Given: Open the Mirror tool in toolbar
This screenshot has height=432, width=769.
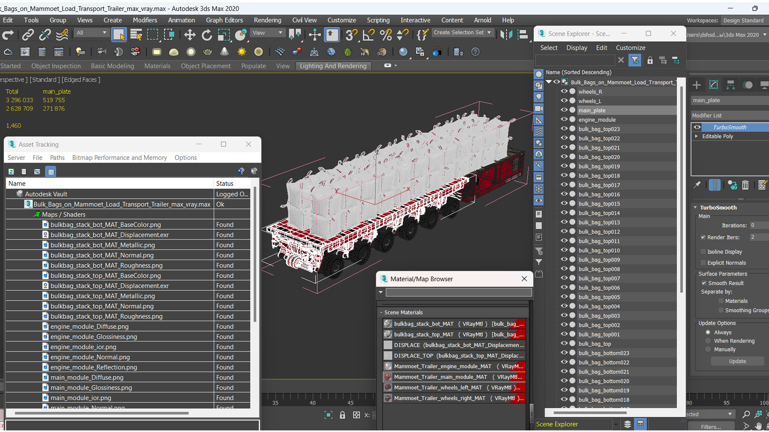Looking at the screenshot, I should point(506,35).
